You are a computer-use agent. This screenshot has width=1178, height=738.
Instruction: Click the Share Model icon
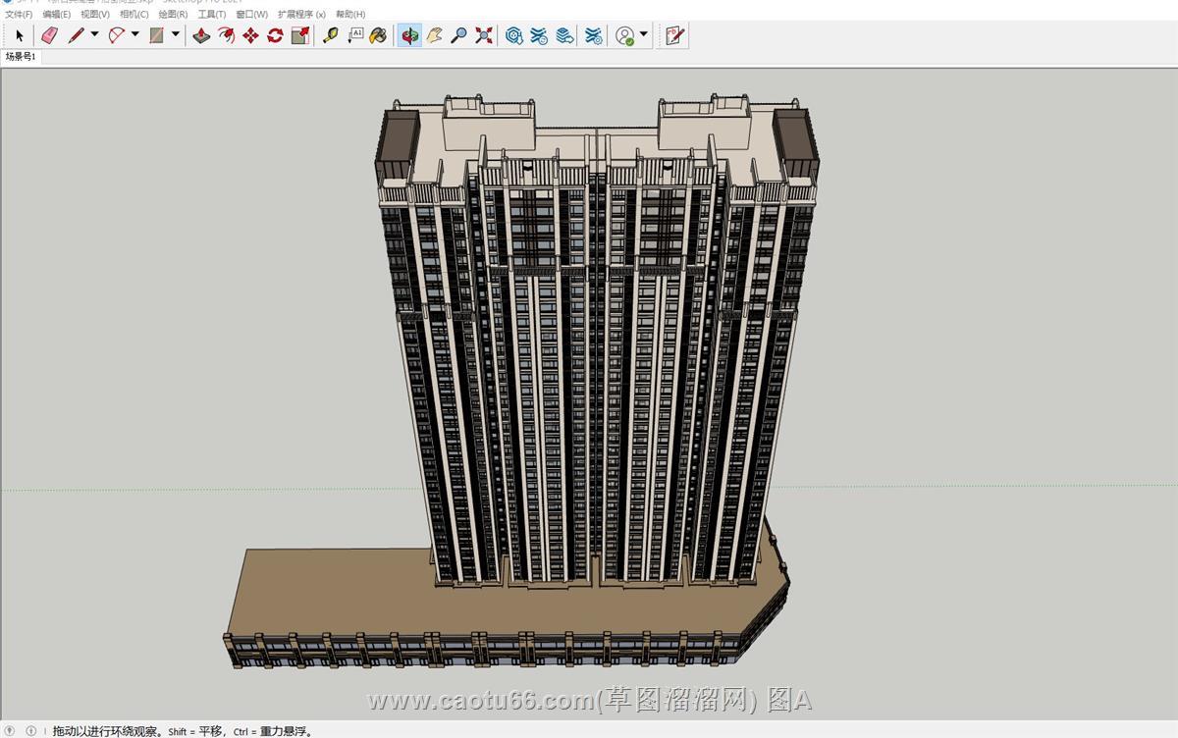tap(539, 35)
